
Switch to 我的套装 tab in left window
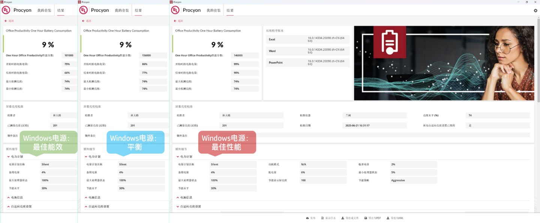(44, 10)
